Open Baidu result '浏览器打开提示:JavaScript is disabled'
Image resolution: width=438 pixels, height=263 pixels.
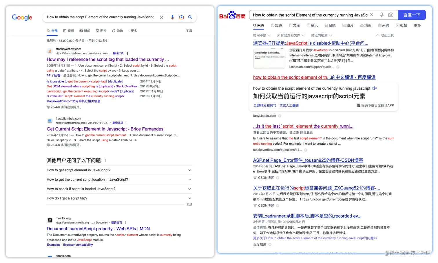[311, 43]
